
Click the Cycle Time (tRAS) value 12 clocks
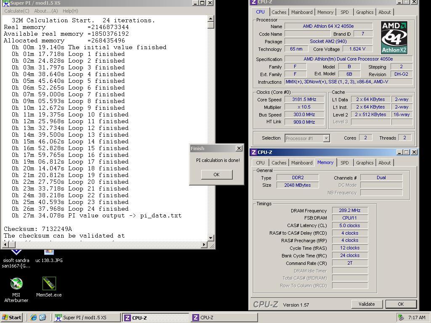[350, 248]
